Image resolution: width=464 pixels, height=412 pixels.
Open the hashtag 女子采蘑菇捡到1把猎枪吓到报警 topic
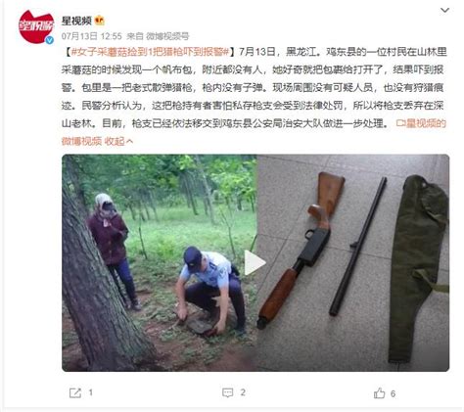click(150, 52)
